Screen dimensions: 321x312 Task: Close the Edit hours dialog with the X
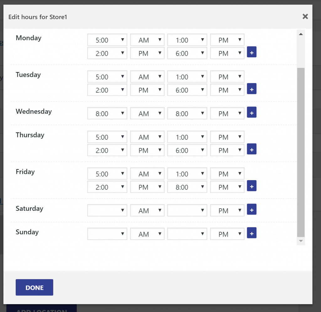click(305, 17)
